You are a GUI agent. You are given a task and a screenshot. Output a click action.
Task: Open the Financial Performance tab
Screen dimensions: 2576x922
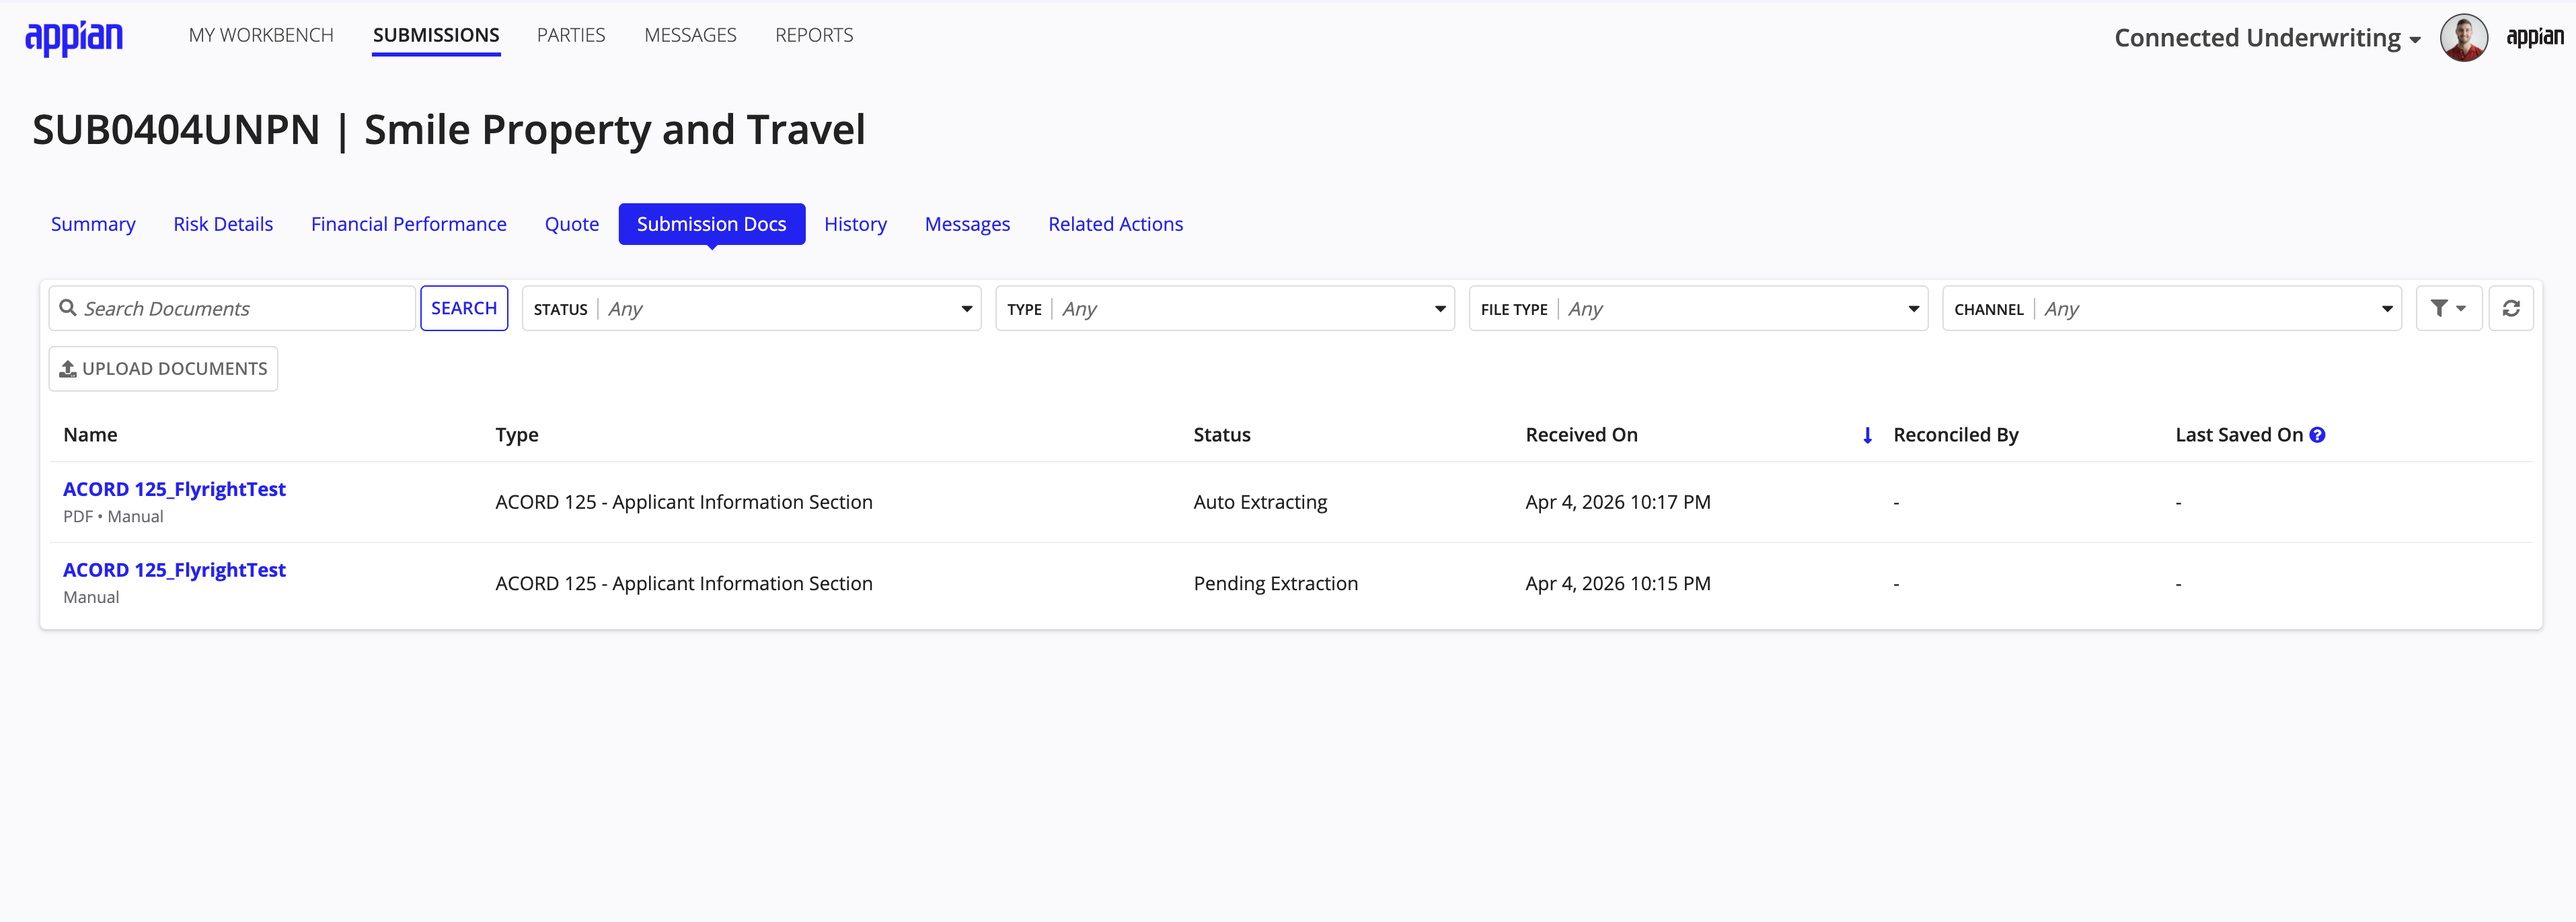tap(409, 224)
